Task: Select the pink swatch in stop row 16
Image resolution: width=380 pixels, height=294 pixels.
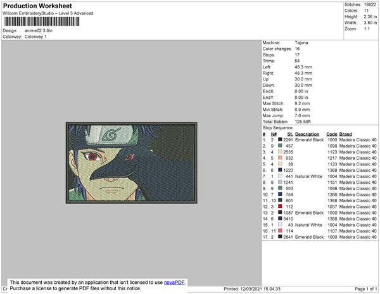Action: [x=280, y=231]
